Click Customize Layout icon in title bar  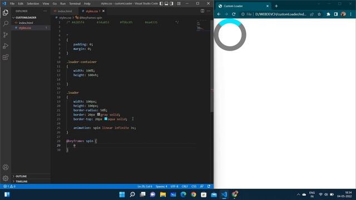coord(179,3)
